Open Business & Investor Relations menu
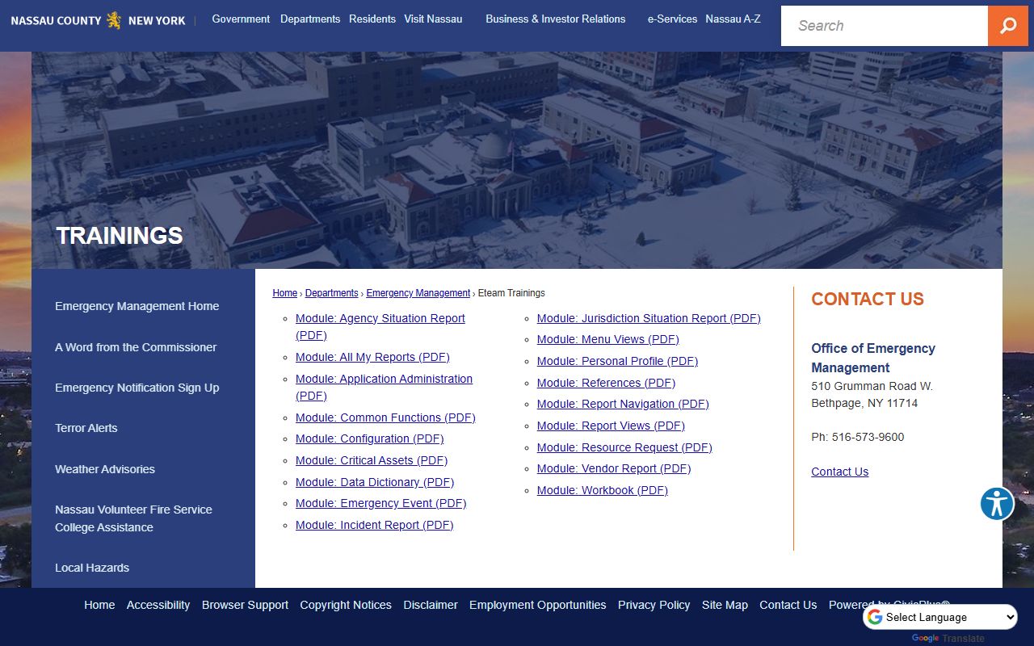1034x646 pixels. coord(555,19)
